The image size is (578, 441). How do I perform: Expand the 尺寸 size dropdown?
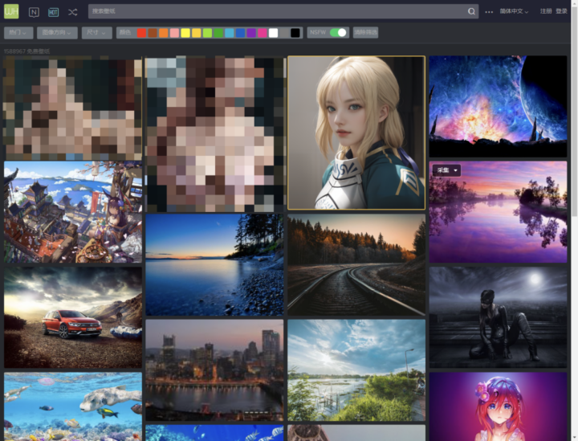pos(96,33)
